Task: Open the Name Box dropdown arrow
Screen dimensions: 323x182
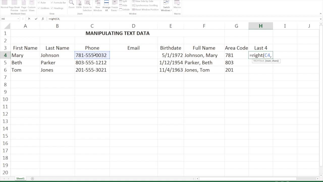Action: [x=18, y=19]
